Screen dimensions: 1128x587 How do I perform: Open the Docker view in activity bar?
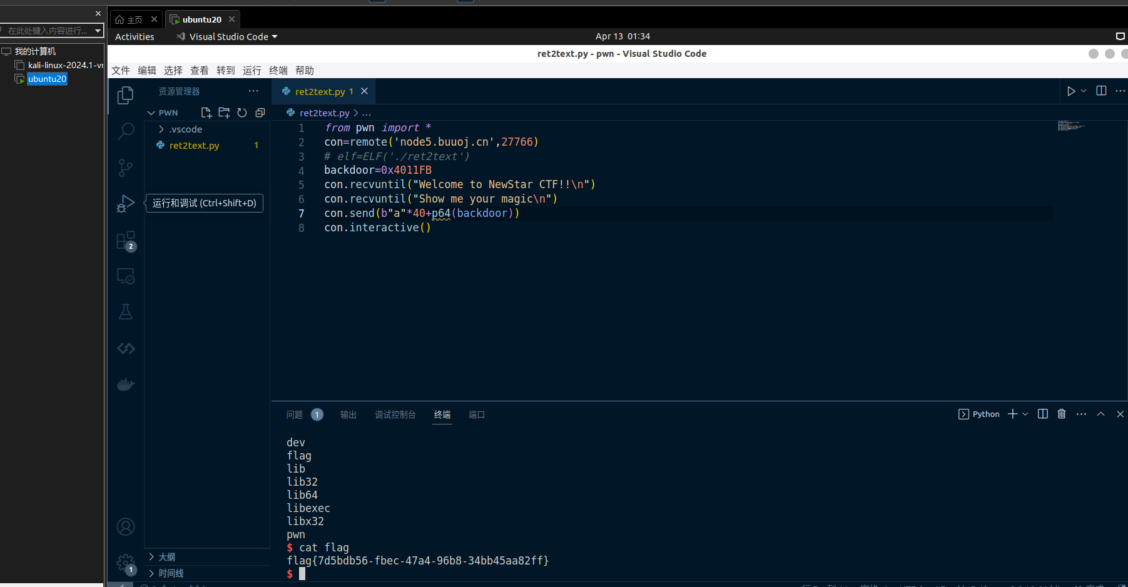[126, 384]
